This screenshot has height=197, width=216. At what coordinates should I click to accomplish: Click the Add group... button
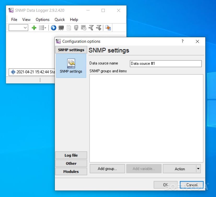click(107, 169)
